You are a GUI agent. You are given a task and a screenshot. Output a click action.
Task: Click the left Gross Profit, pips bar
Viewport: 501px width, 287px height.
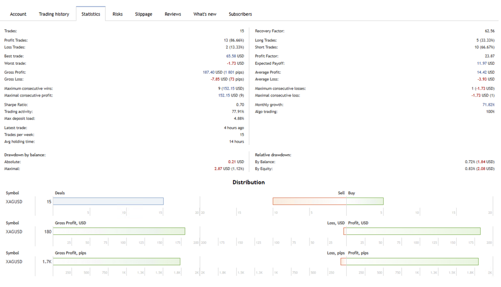pyautogui.click(x=117, y=262)
